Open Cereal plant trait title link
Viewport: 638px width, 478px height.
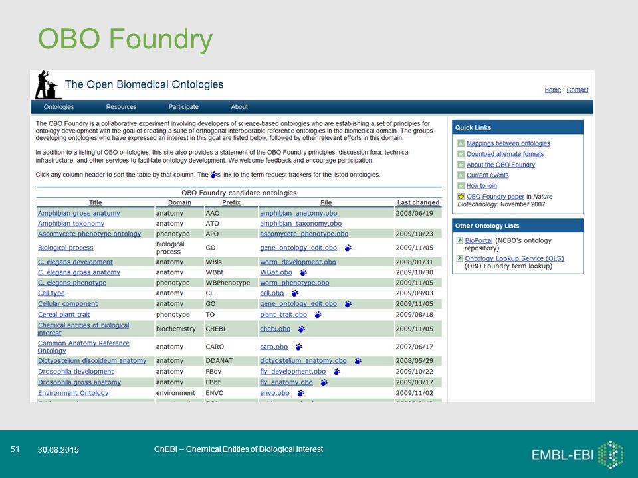pos(64,315)
